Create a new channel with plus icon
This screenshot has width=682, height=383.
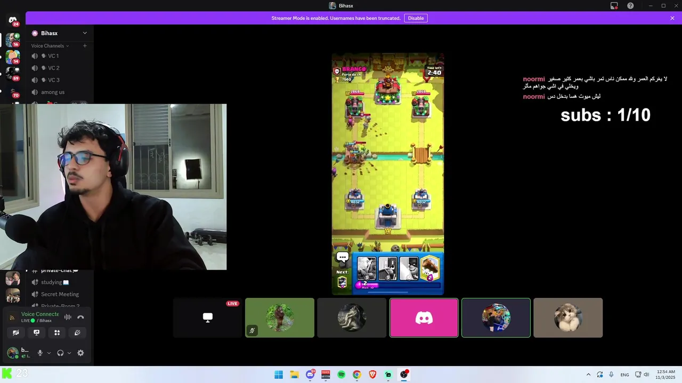coord(85,46)
